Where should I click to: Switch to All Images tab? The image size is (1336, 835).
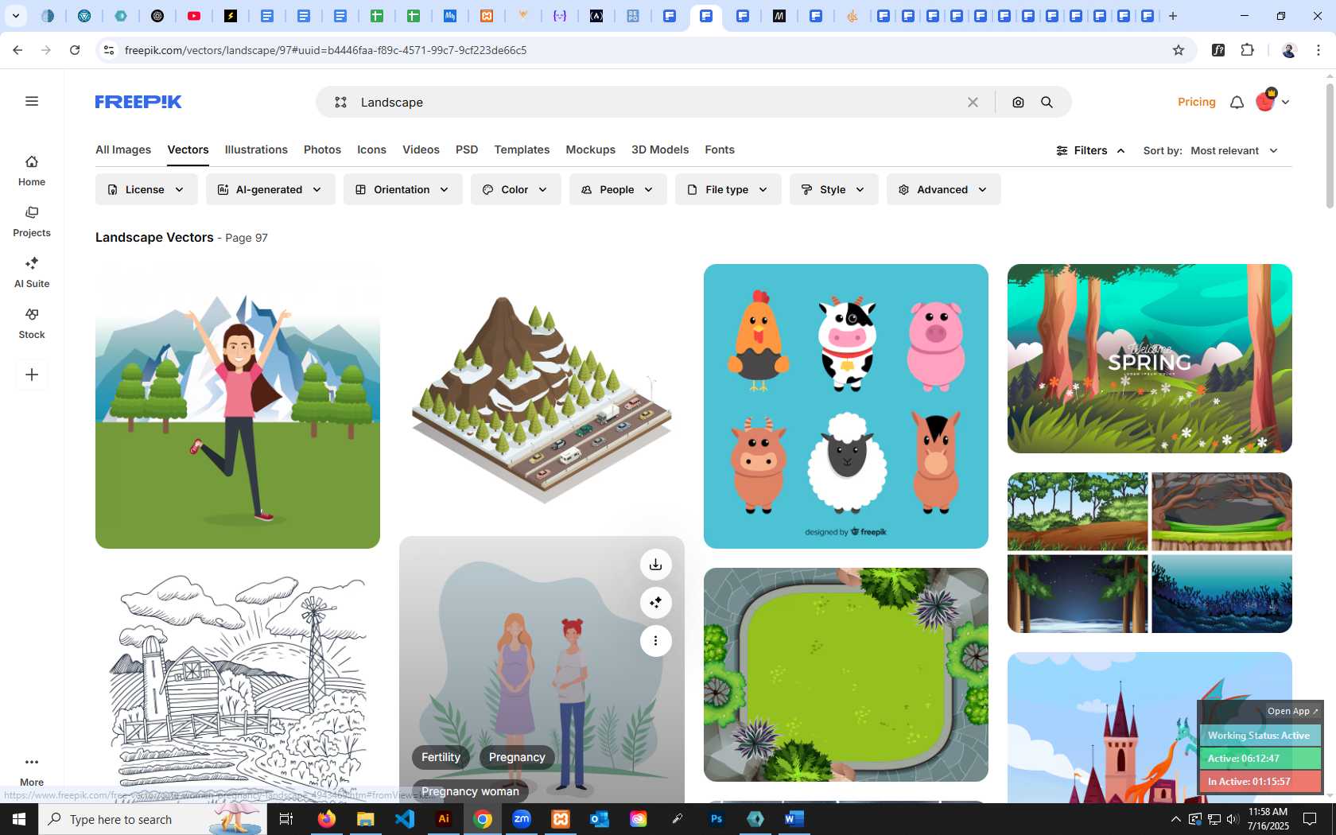point(123,150)
